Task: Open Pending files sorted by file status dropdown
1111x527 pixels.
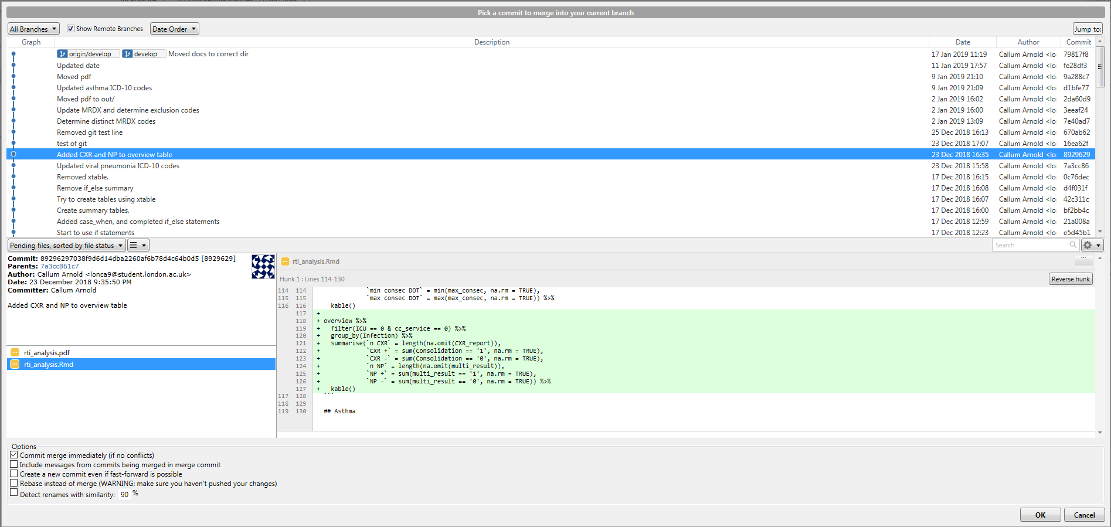Action: click(x=66, y=245)
